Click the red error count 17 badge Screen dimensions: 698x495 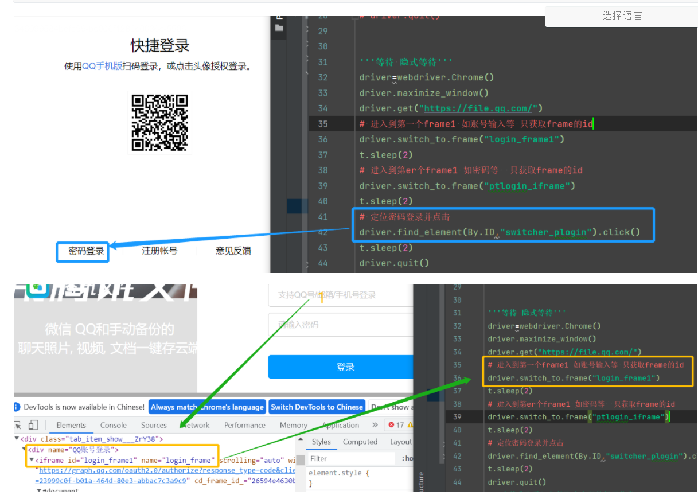[x=396, y=425]
